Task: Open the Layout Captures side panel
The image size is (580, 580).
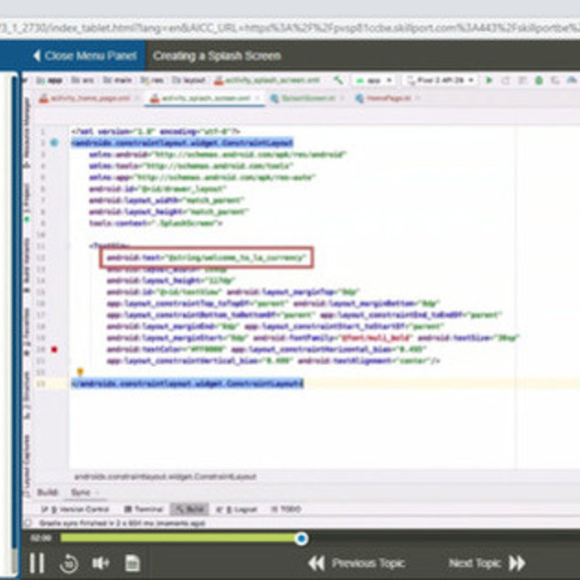Action: point(27,465)
